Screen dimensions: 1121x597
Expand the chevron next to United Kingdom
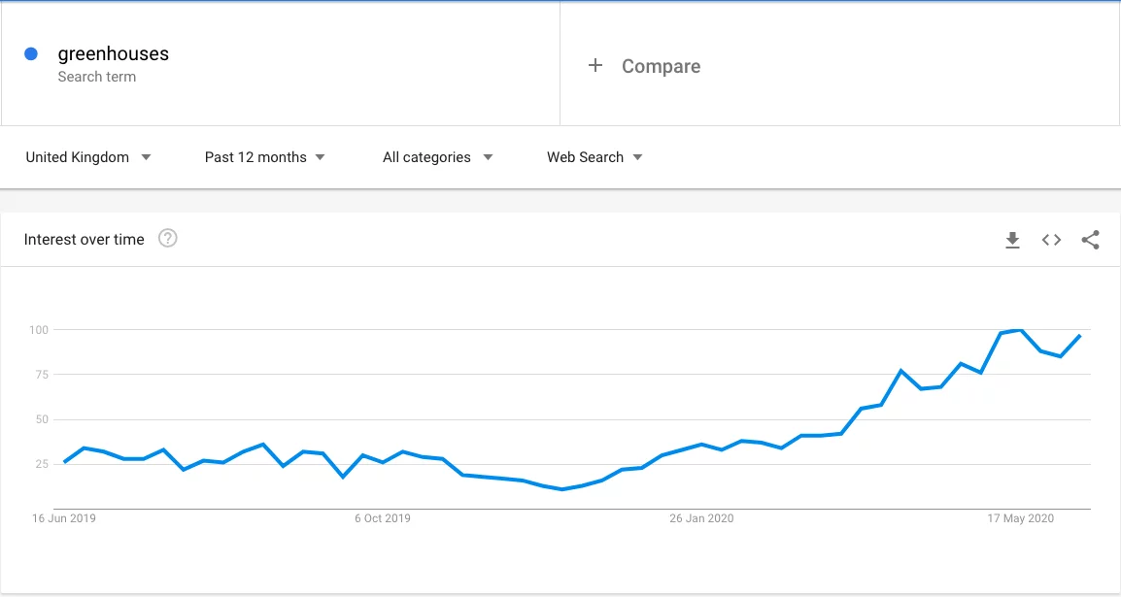(146, 156)
